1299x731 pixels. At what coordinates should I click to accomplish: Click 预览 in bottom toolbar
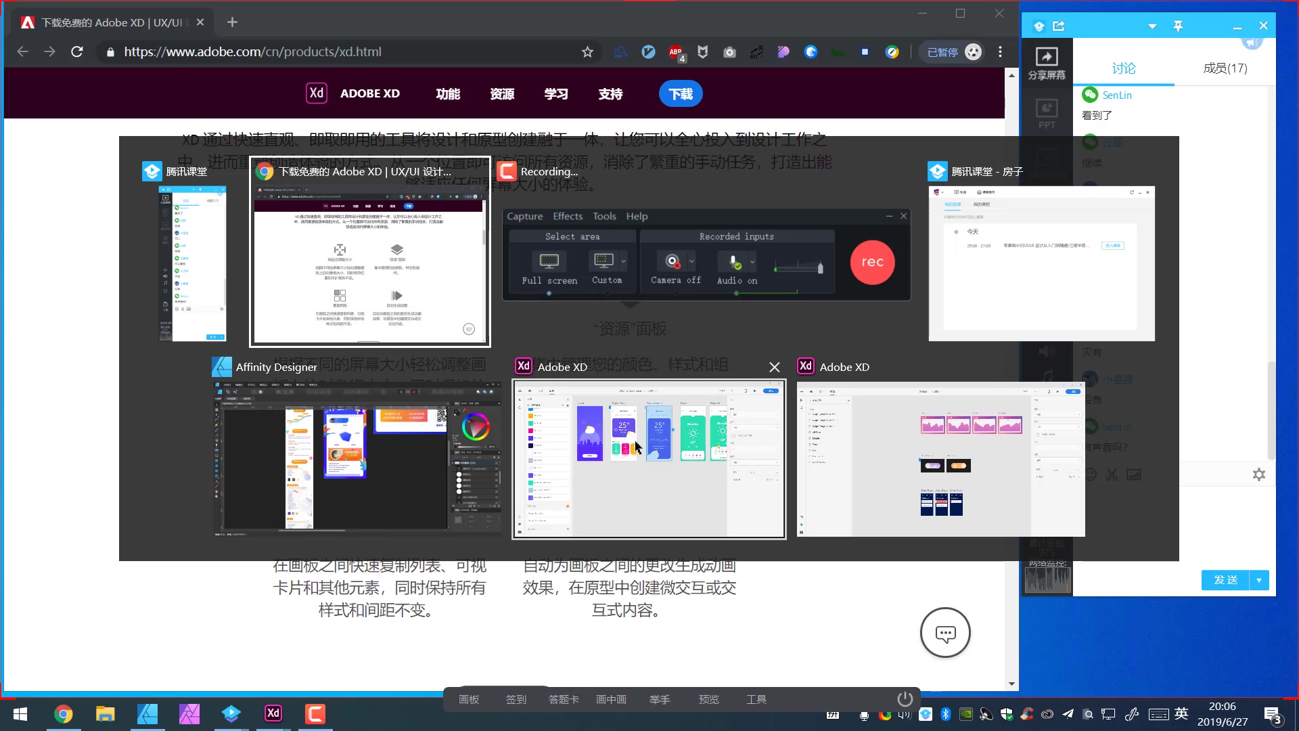tap(708, 700)
